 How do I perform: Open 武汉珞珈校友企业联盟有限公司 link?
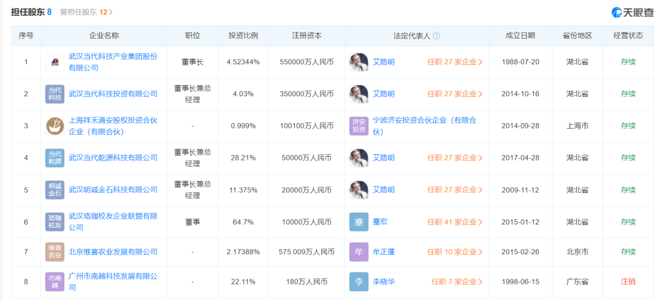point(113,222)
